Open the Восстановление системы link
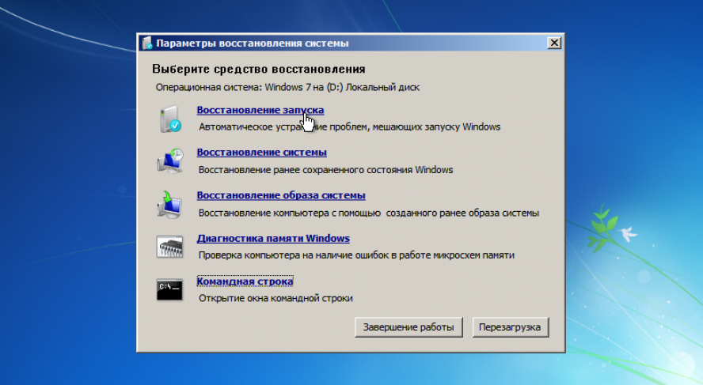 click(261, 153)
